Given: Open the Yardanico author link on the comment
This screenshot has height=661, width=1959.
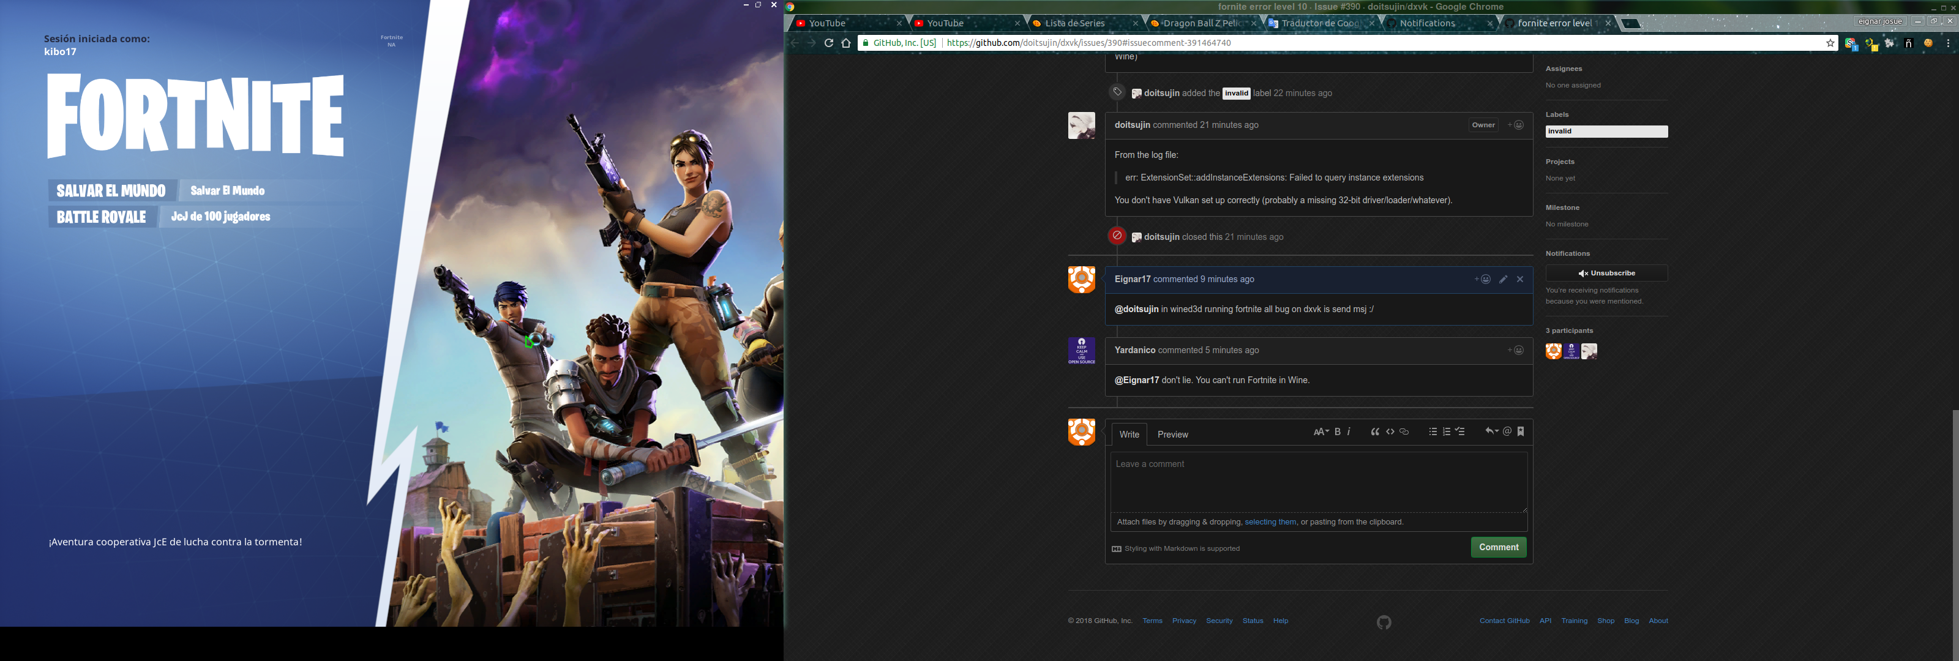Looking at the screenshot, I should pos(1134,350).
